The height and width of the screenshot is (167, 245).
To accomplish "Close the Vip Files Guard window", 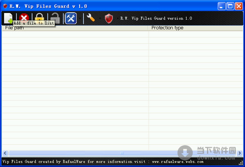I will coord(239,6).
